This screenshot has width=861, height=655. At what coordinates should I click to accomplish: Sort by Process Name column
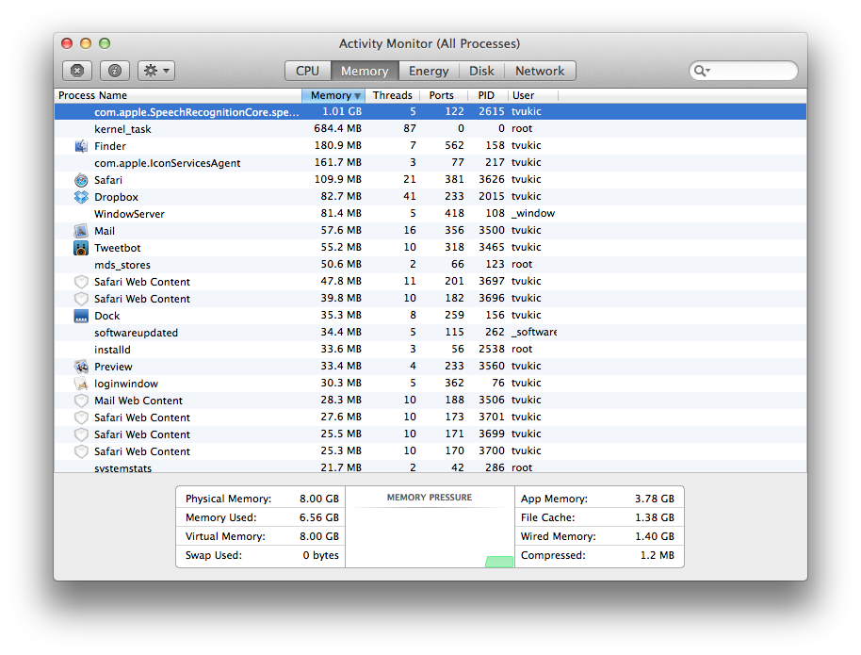(178, 95)
